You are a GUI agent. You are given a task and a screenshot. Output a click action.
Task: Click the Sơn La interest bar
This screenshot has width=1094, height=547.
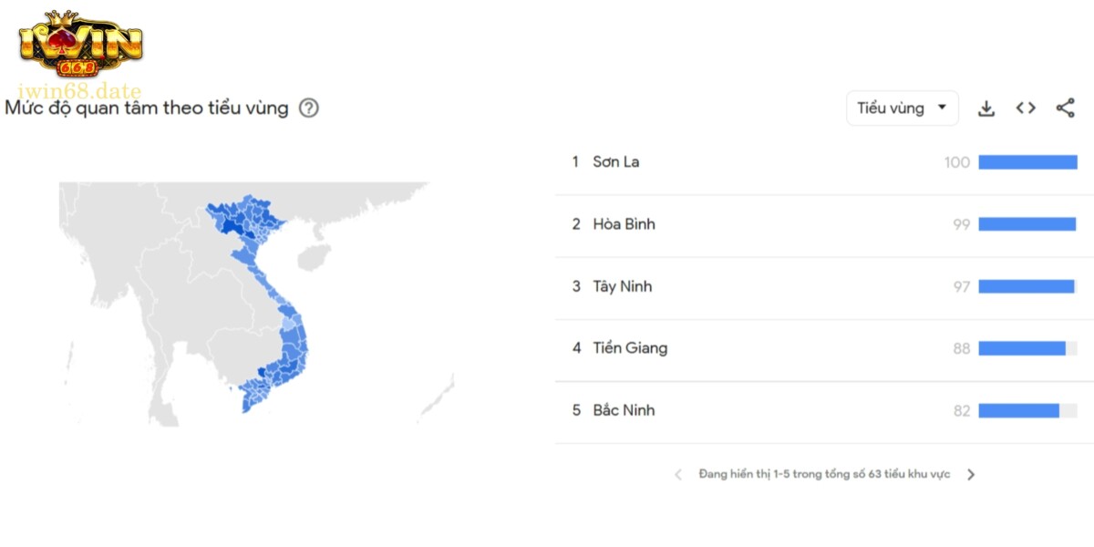tap(1027, 162)
